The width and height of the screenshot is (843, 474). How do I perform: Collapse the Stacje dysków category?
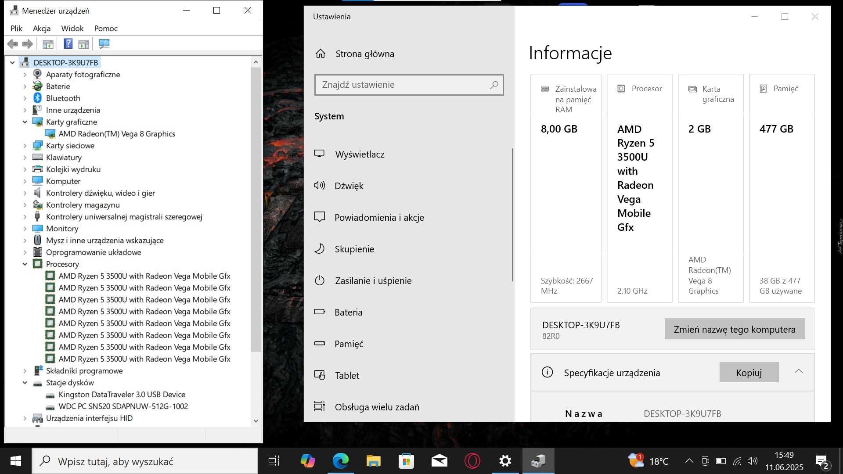pyautogui.click(x=25, y=382)
